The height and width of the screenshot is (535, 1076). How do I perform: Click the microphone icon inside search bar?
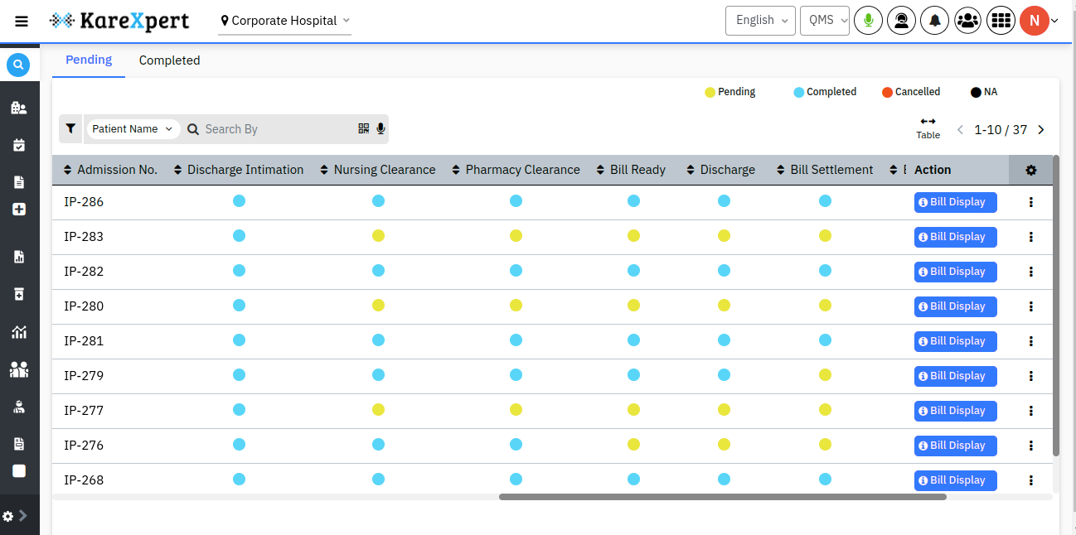[380, 128]
